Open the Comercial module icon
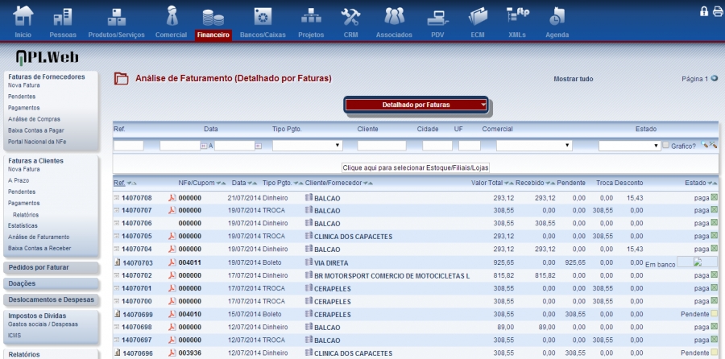The image size is (725, 359). pos(172,16)
